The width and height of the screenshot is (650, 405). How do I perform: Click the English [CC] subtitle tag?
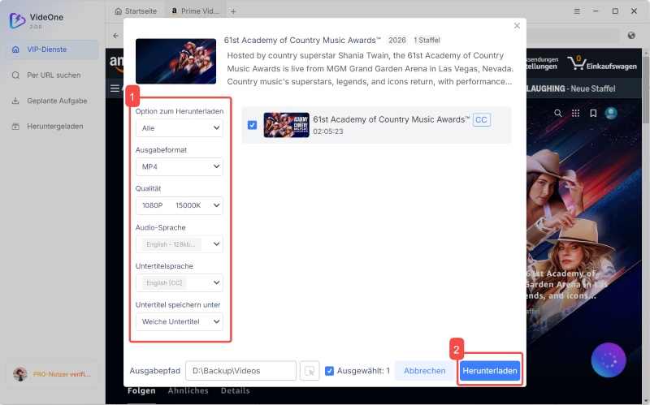pos(164,282)
